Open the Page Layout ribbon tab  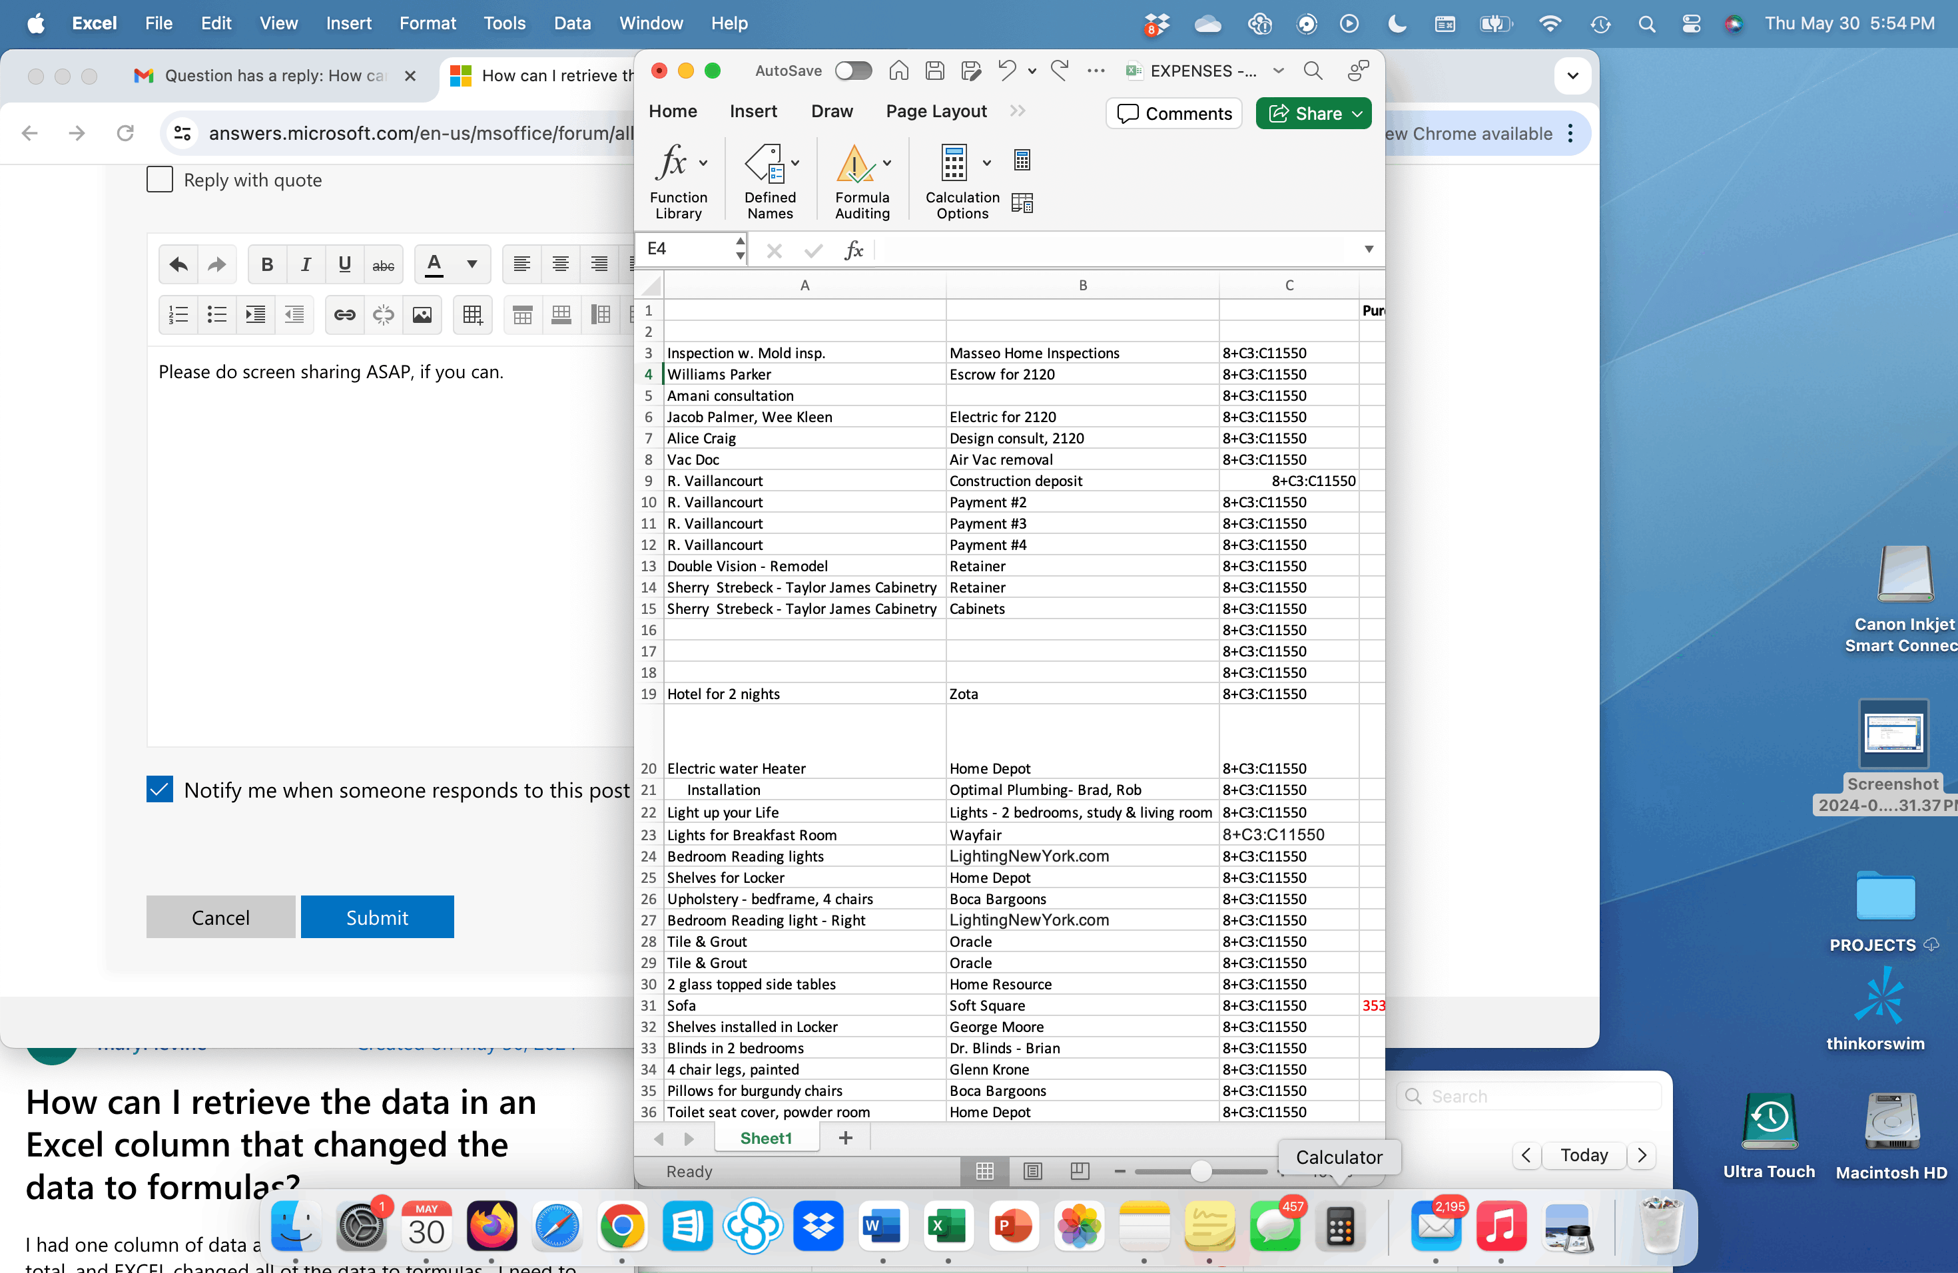point(936,111)
